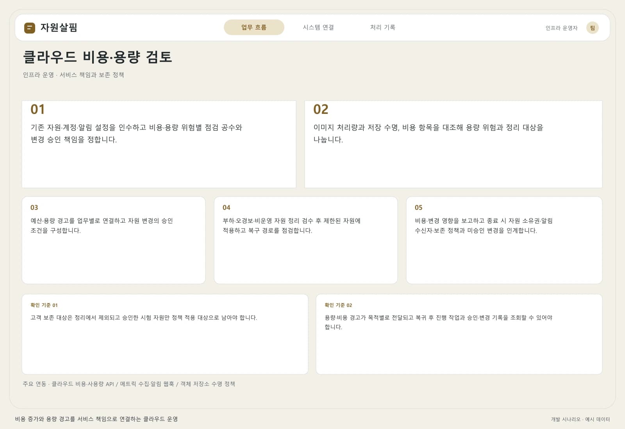625x429 pixels.
Task: Click text about 기존 자원·계정·알림 설정 인수
Action: coord(136,133)
